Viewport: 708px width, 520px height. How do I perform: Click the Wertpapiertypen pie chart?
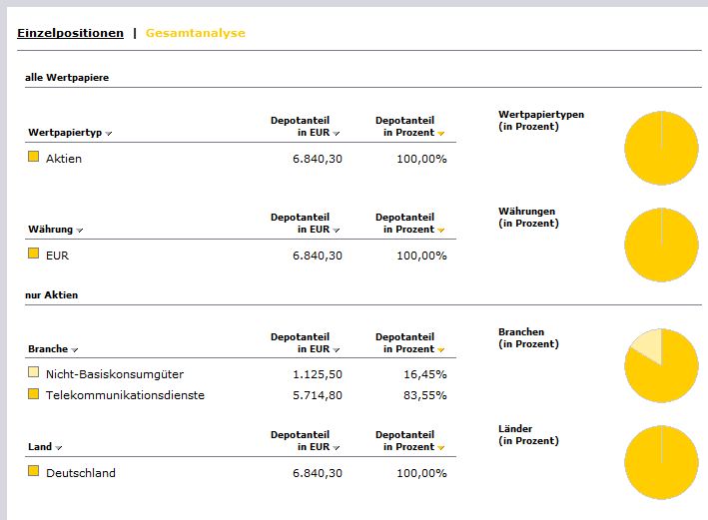(661, 148)
